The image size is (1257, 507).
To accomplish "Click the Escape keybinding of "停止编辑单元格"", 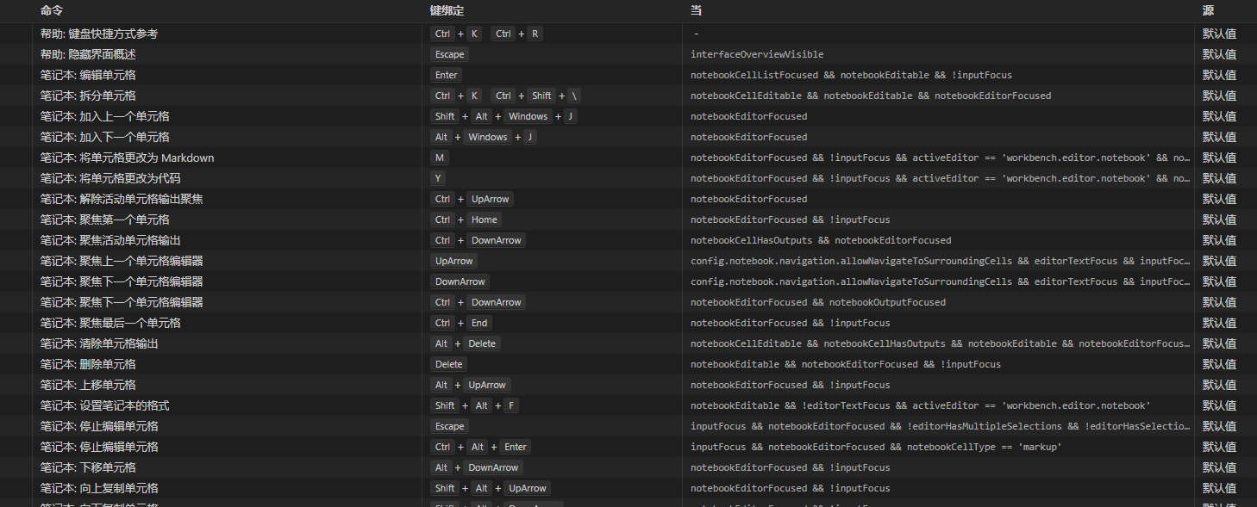I will tap(449, 425).
